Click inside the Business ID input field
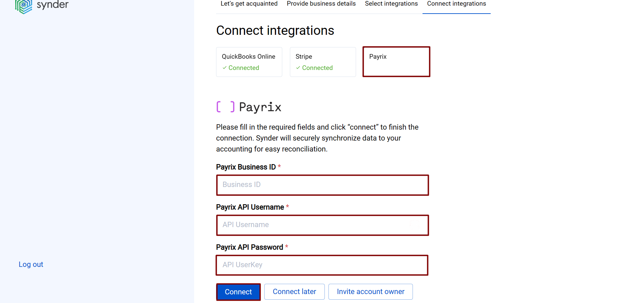This screenshot has width=620, height=303. click(x=322, y=185)
